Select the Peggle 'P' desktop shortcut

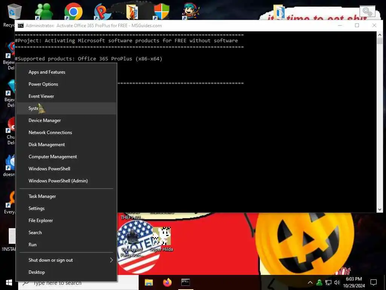(102, 11)
